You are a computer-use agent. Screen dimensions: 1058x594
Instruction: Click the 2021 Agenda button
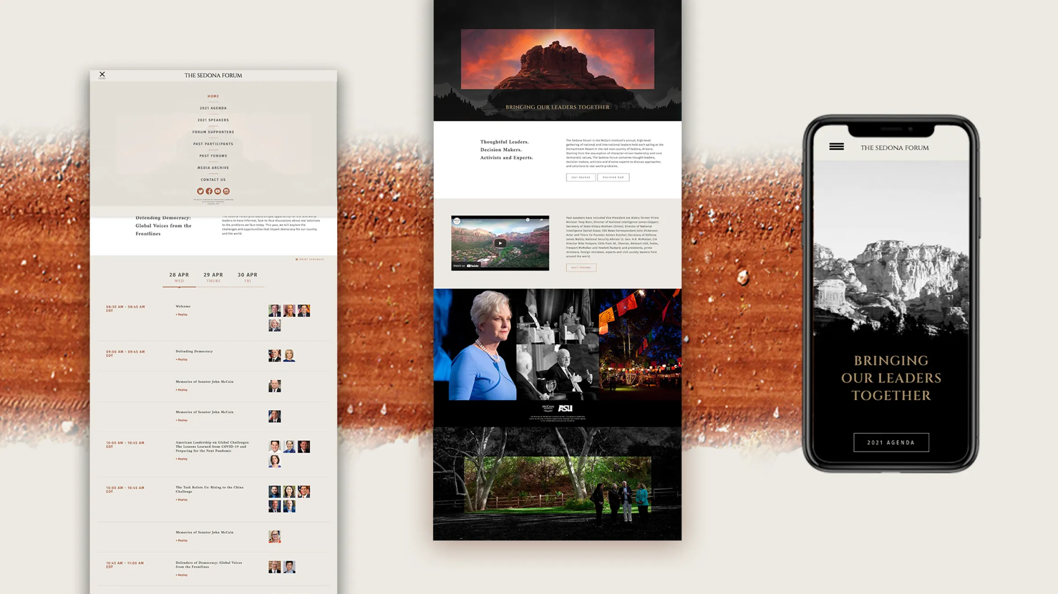[x=889, y=442]
